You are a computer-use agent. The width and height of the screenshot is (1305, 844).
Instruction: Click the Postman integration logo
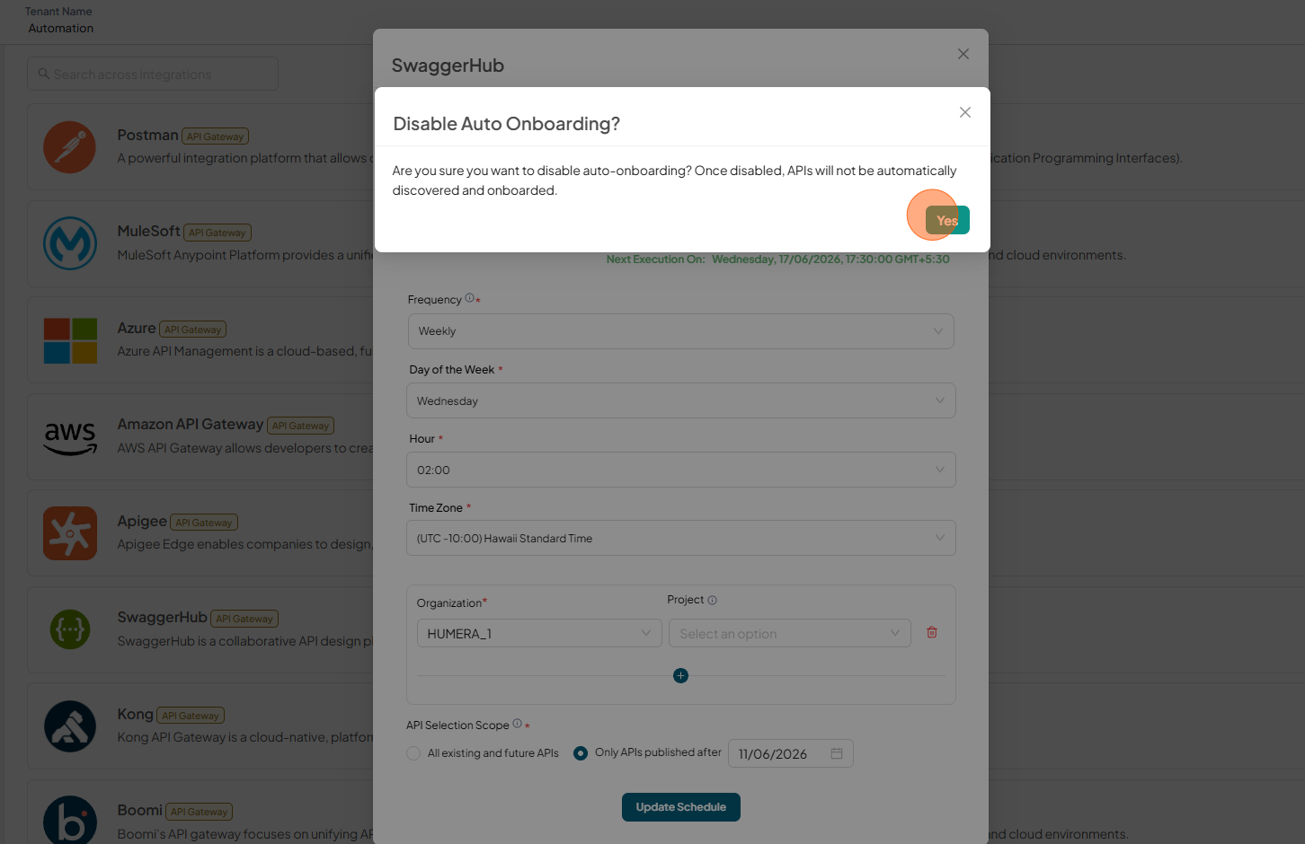tap(70, 147)
